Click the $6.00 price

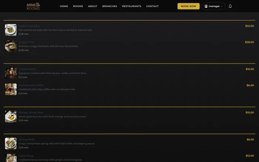[x=250, y=85]
